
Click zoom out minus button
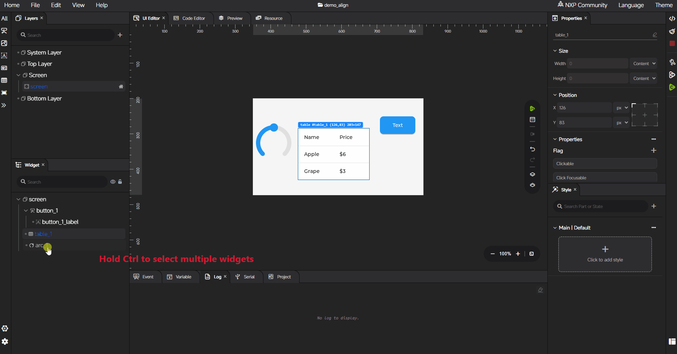point(493,254)
